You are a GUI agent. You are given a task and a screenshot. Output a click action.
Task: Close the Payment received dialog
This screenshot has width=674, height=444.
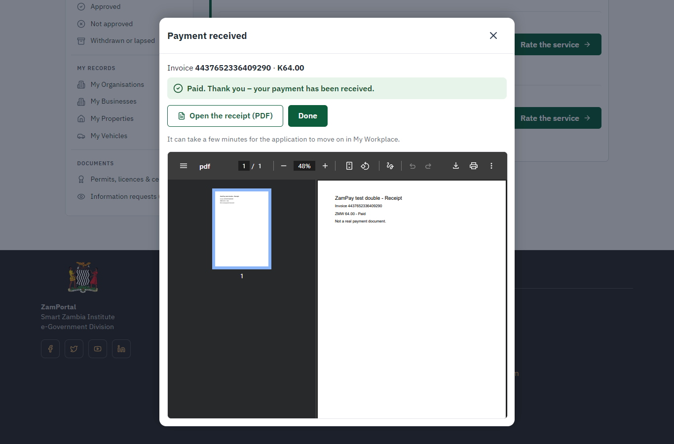(x=493, y=36)
